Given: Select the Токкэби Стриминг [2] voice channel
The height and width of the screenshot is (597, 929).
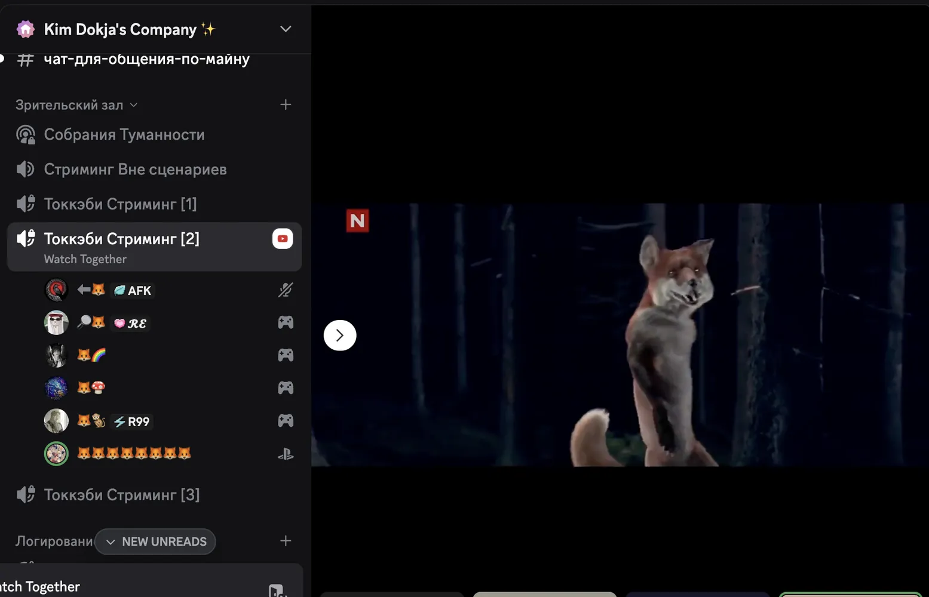Looking at the screenshot, I should point(154,247).
